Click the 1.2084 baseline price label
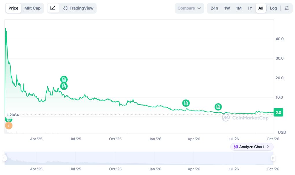Viewport: 295px width, 175px height. pos(13,115)
